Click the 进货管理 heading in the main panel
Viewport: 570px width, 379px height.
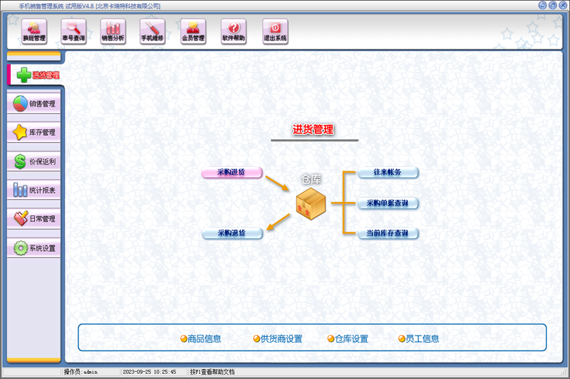tap(313, 129)
